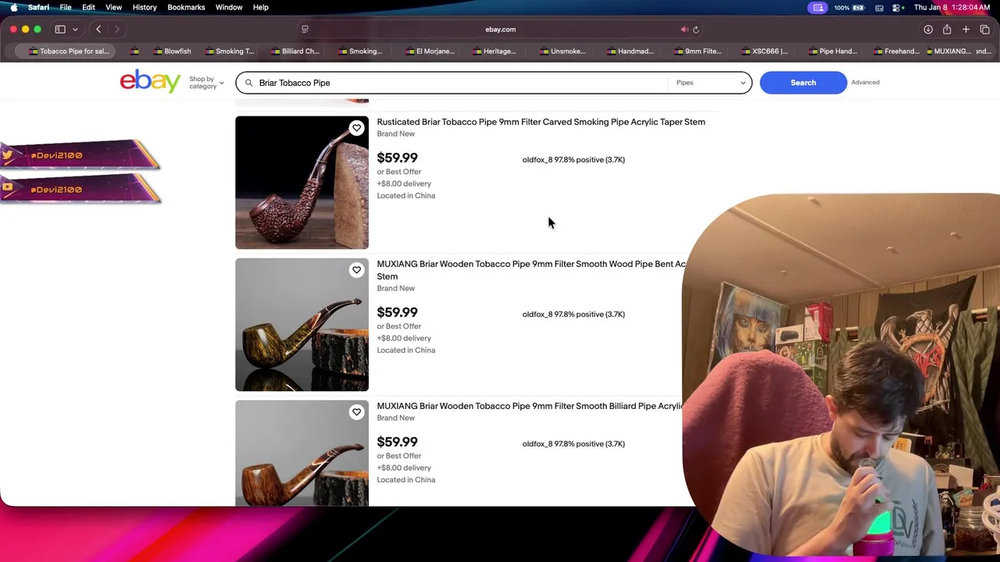Add MUXIANG Smooth Wood Pipe to watchlist
The image size is (1000, 562).
coord(356,270)
